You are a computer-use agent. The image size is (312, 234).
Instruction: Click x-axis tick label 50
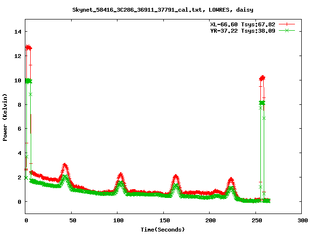pos(73,220)
